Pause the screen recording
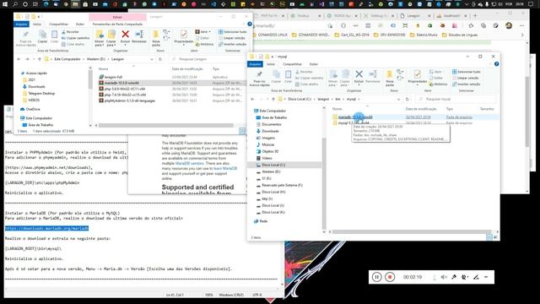The image size is (540, 304). 377,277
